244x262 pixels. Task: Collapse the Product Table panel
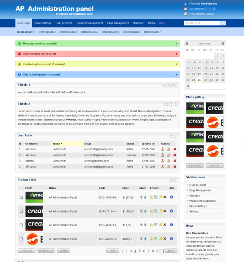point(171,180)
